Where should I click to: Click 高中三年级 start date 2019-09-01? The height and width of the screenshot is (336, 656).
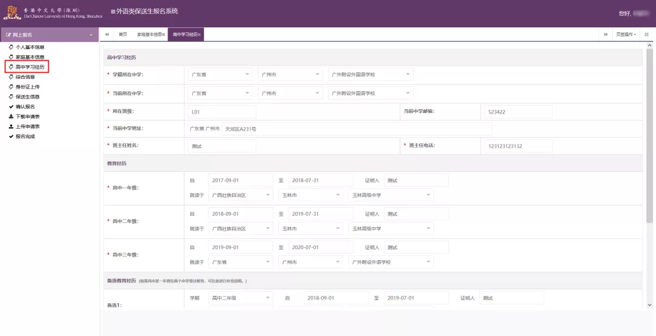[x=241, y=247]
